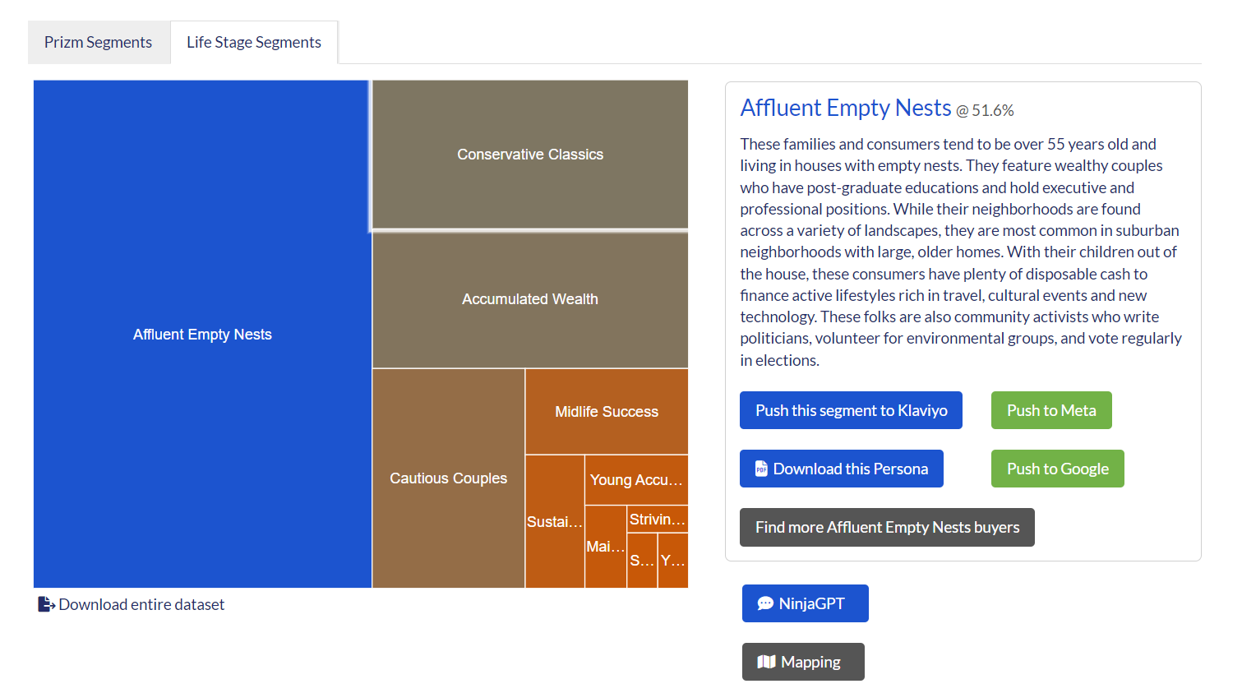The height and width of the screenshot is (693, 1242).
Task: Click the file export icon beside Download entire dataset
Action: tap(46, 604)
